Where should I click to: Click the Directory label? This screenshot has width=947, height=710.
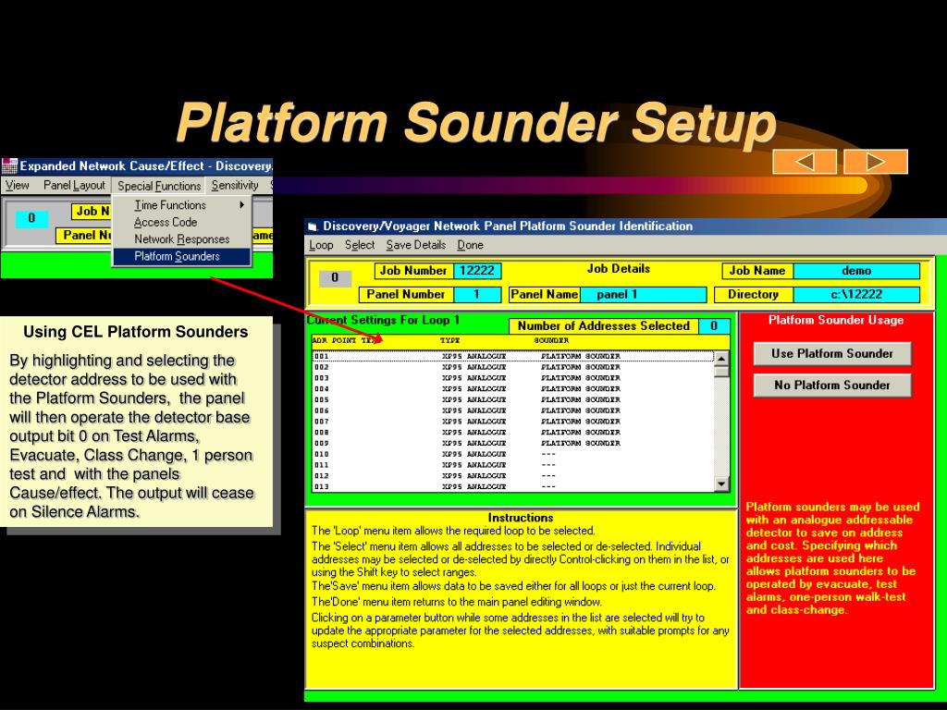(x=753, y=295)
